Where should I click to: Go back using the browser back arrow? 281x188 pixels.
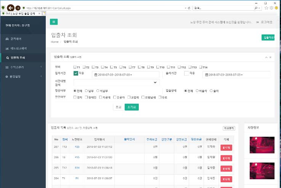pos(11,8)
